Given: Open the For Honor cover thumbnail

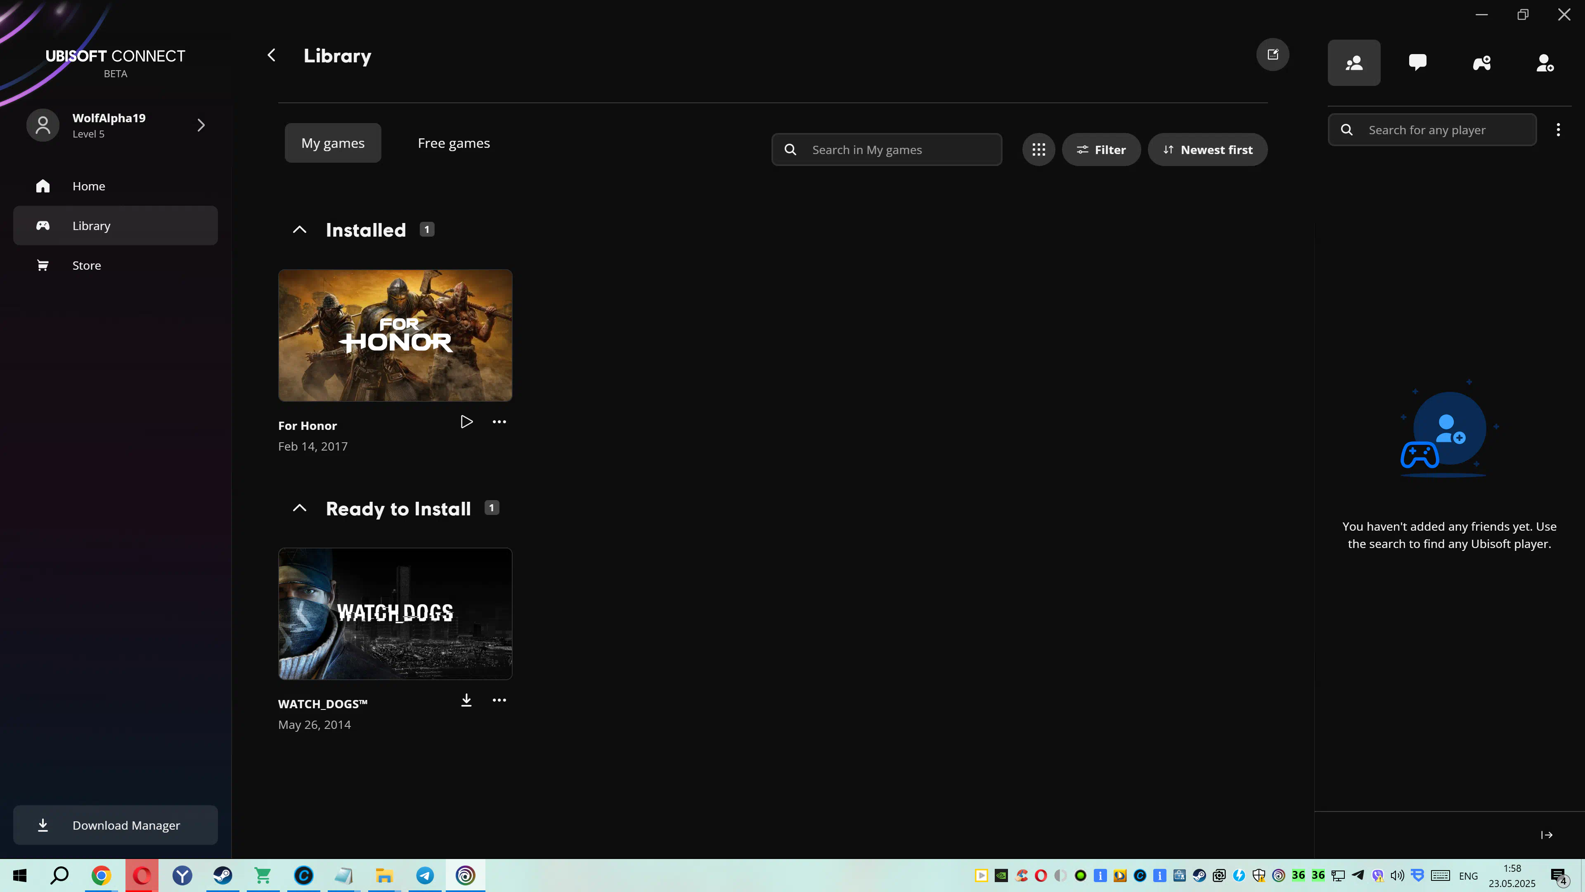Looking at the screenshot, I should pyautogui.click(x=395, y=335).
